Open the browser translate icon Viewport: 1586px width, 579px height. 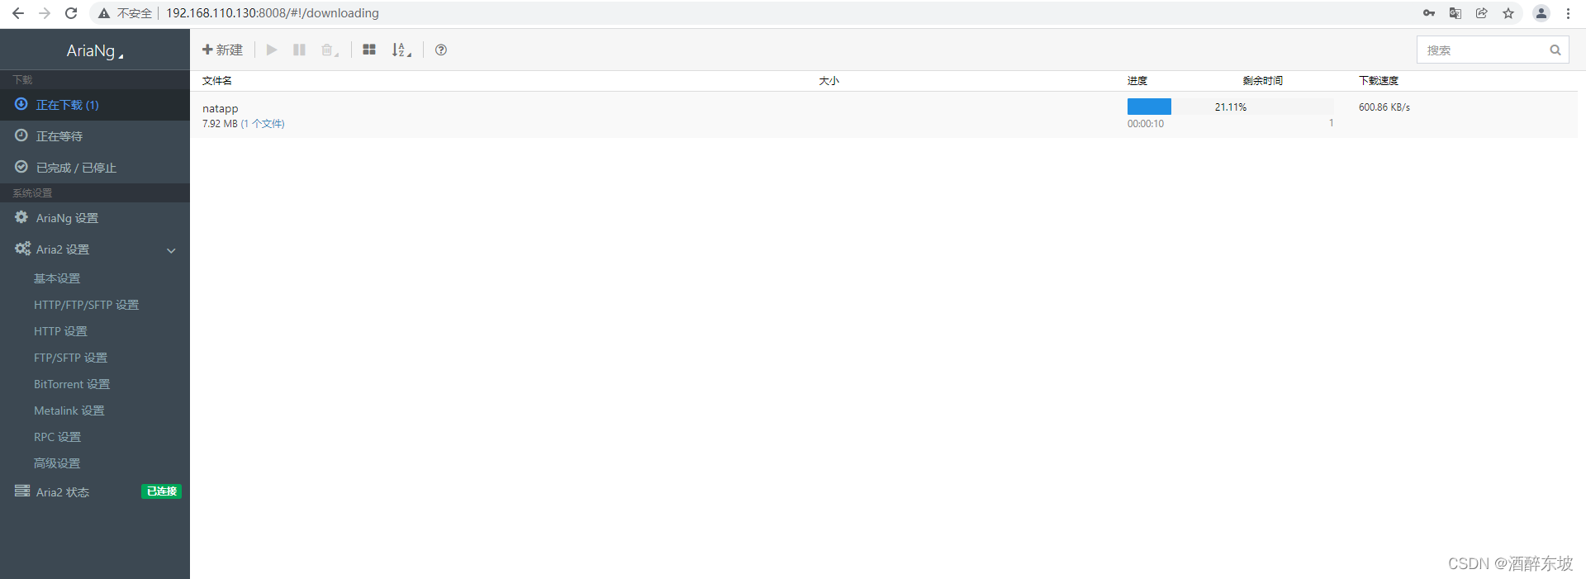coord(1455,13)
